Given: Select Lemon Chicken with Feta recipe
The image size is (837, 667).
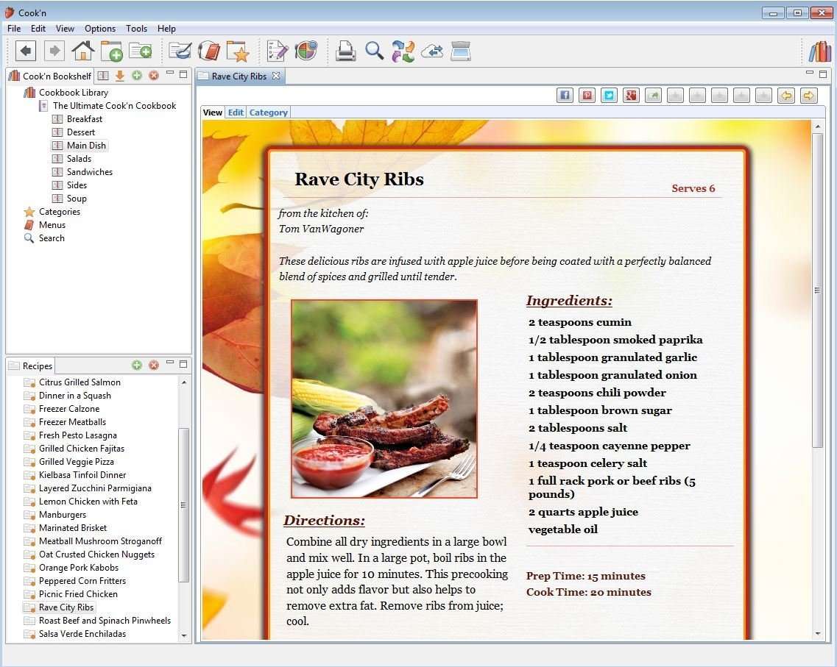Looking at the screenshot, I should tap(88, 502).
